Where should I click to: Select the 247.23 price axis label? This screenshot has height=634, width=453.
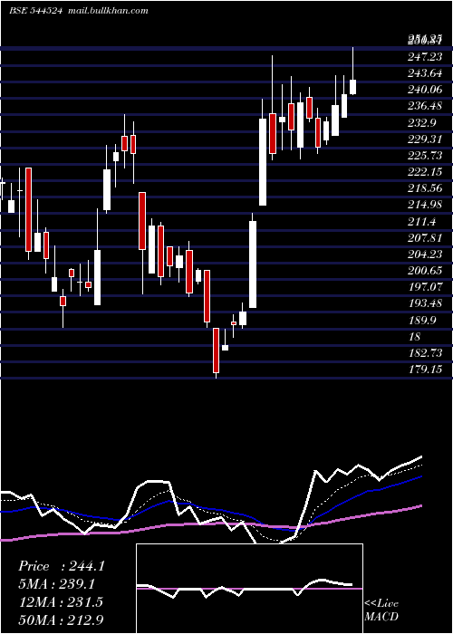click(x=425, y=57)
